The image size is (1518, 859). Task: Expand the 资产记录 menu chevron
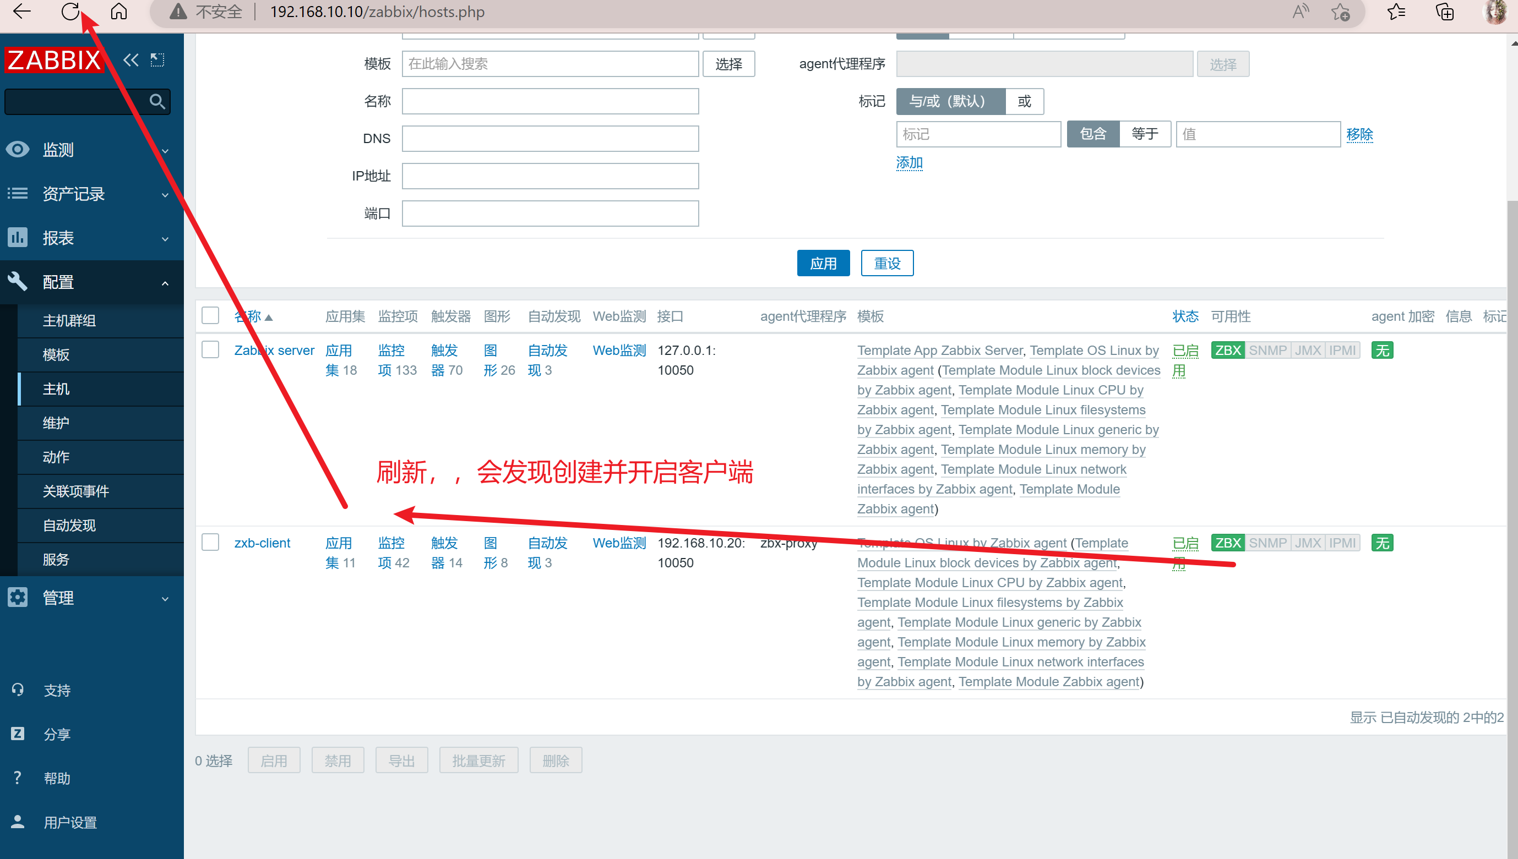click(165, 195)
